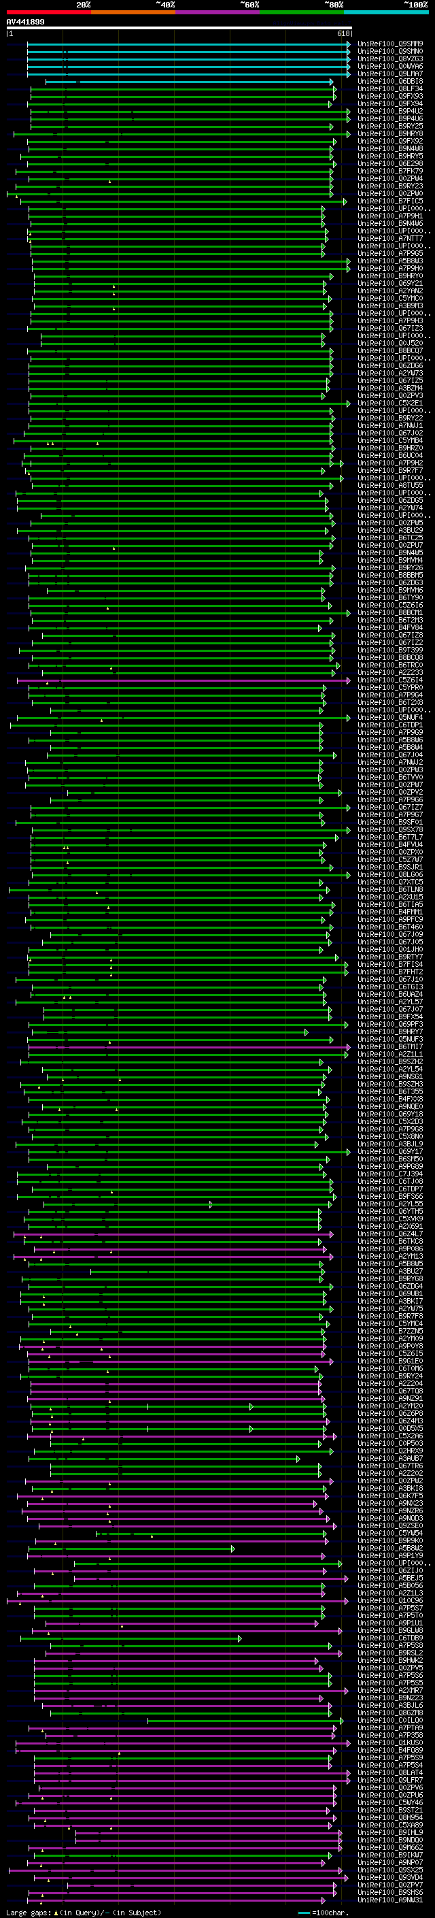Click the purple ~60% identity legend segment
The width and height of the screenshot is (435, 1918).
click(x=217, y=12)
